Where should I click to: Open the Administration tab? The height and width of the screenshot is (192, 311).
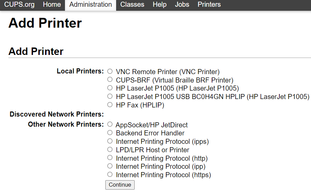[91, 5]
